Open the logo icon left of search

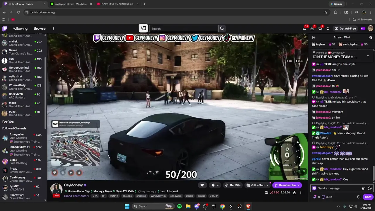click(x=143, y=28)
